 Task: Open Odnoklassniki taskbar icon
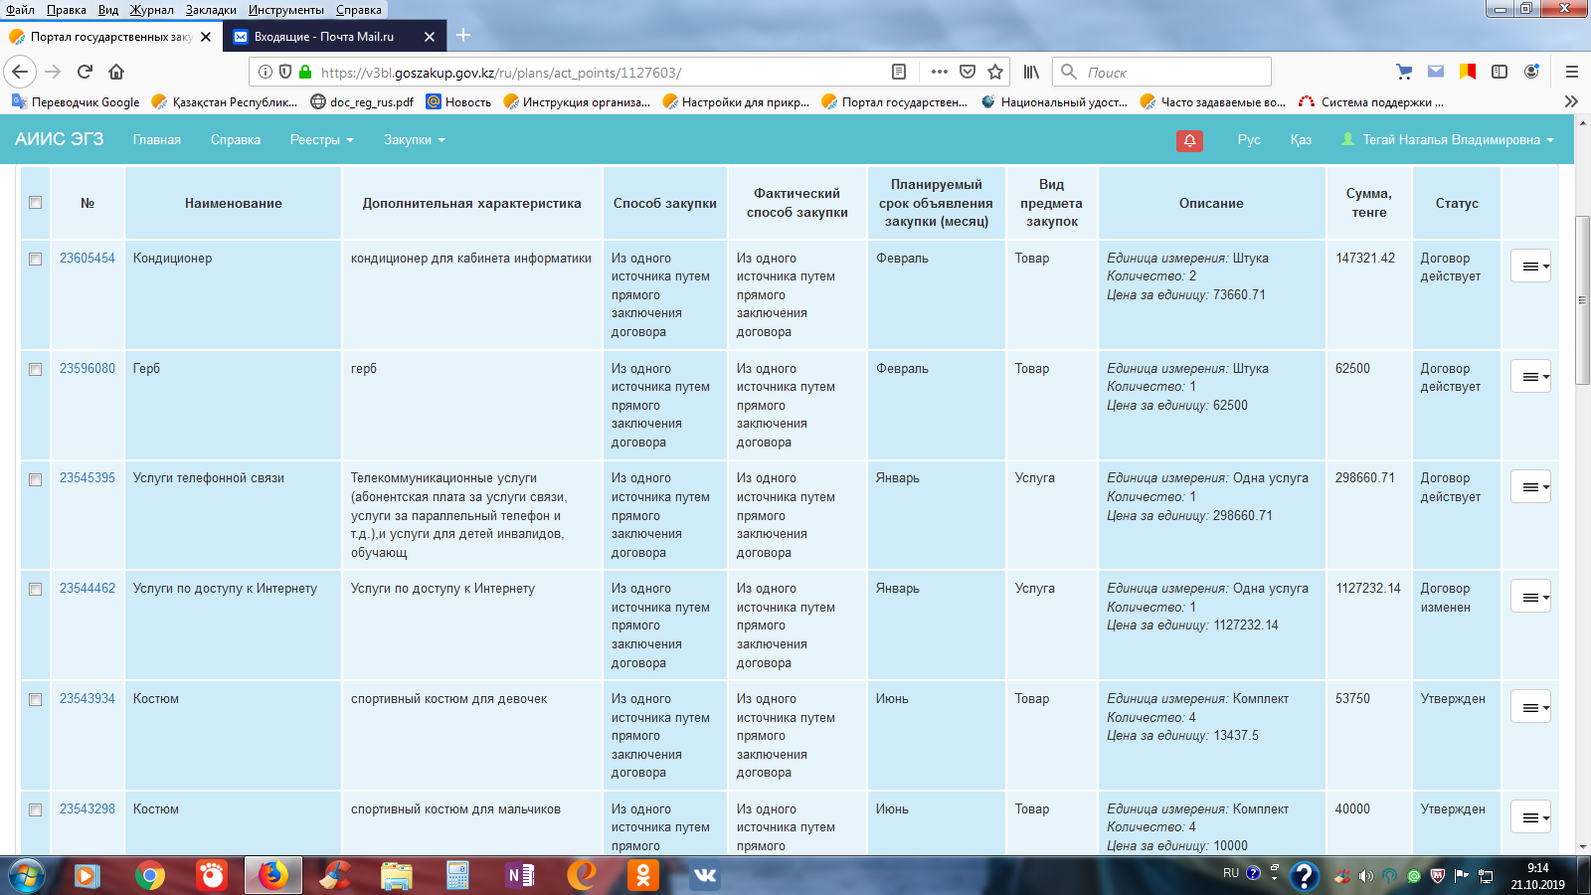(643, 875)
